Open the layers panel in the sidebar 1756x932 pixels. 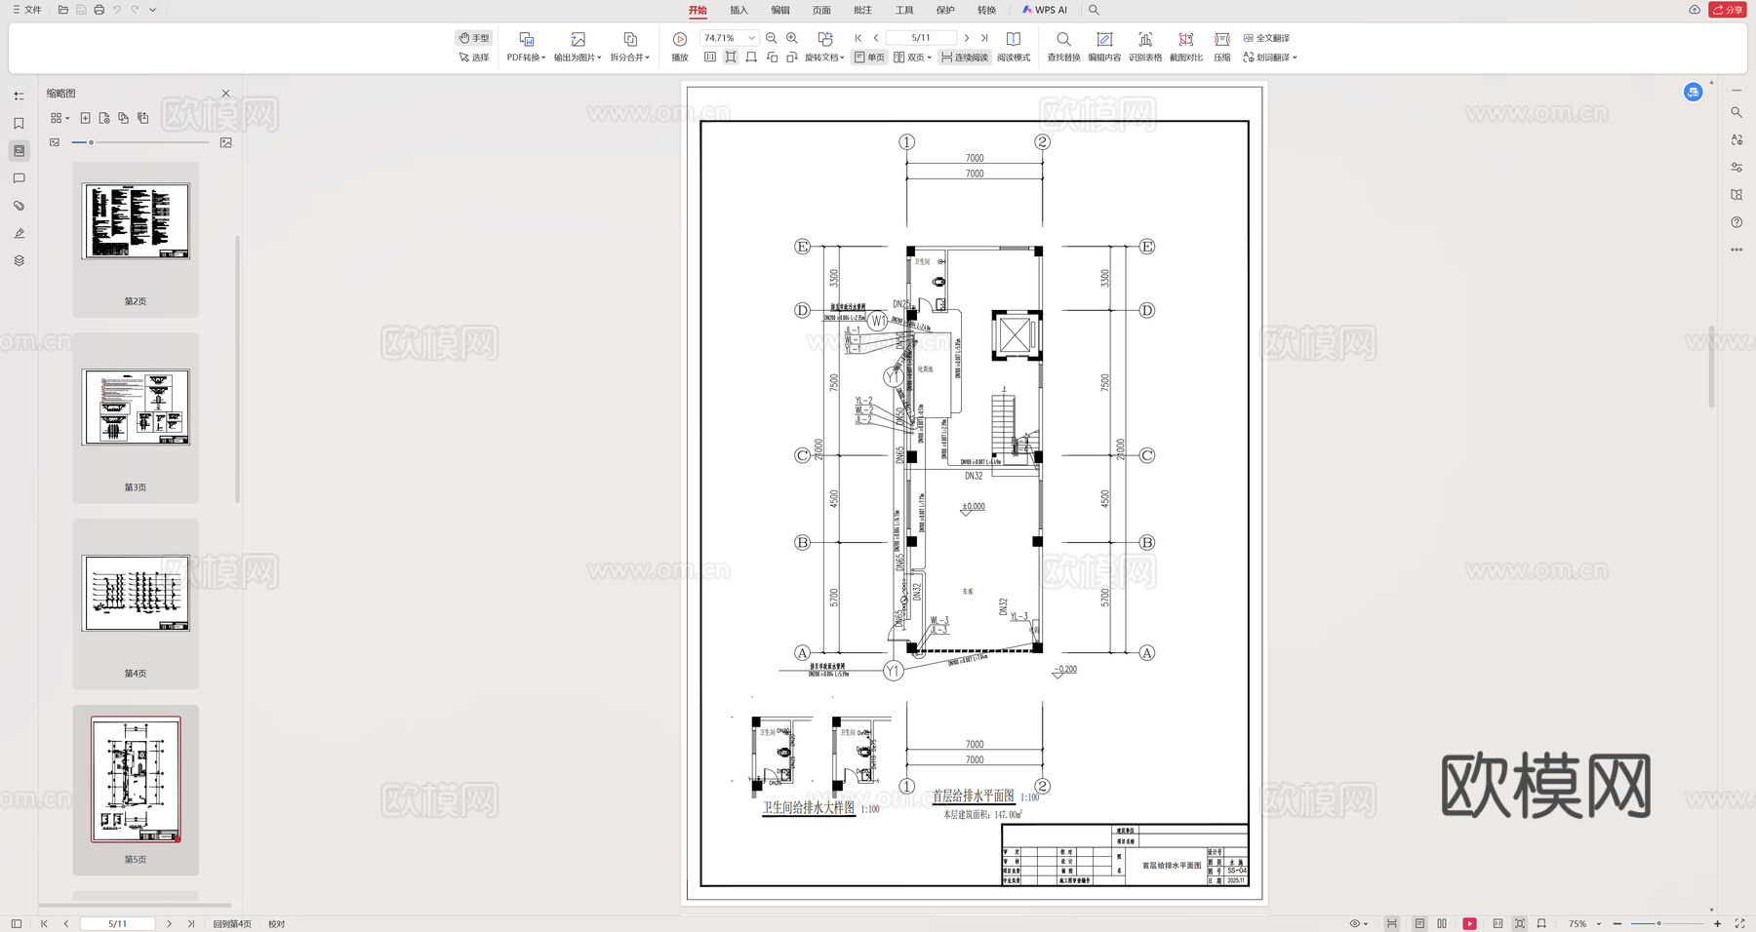[19, 260]
